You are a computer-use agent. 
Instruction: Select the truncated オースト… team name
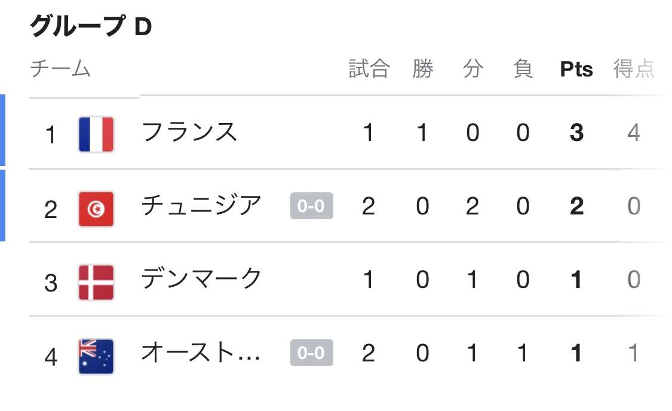tap(201, 352)
